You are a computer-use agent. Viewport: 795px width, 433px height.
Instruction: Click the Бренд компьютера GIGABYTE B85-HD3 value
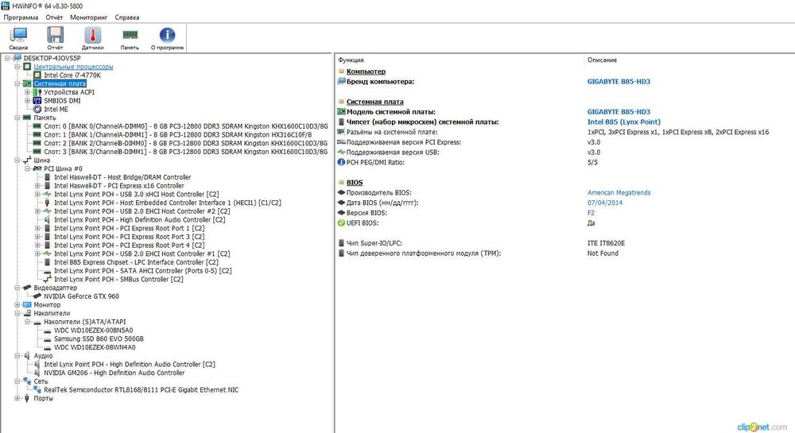point(619,82)
